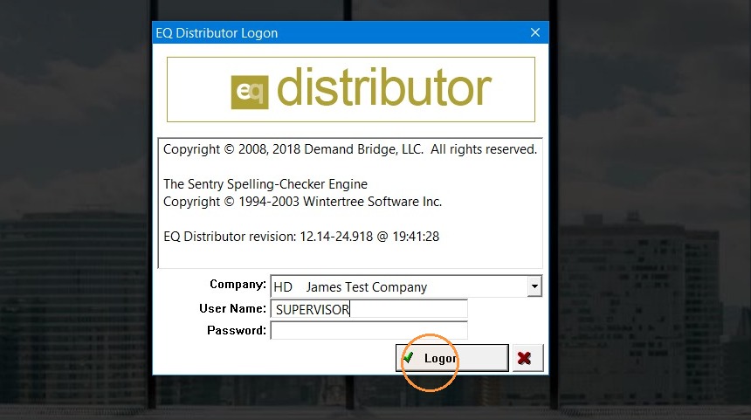
Task: Click the Wintertree Software copyright line
Action: 302,202
